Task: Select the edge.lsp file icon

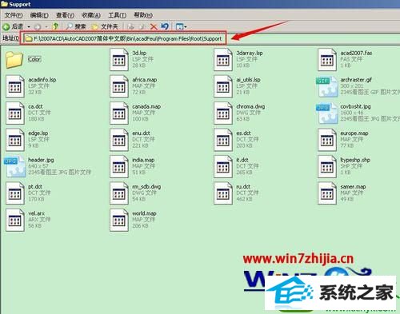Action: (x=15, y=140)
